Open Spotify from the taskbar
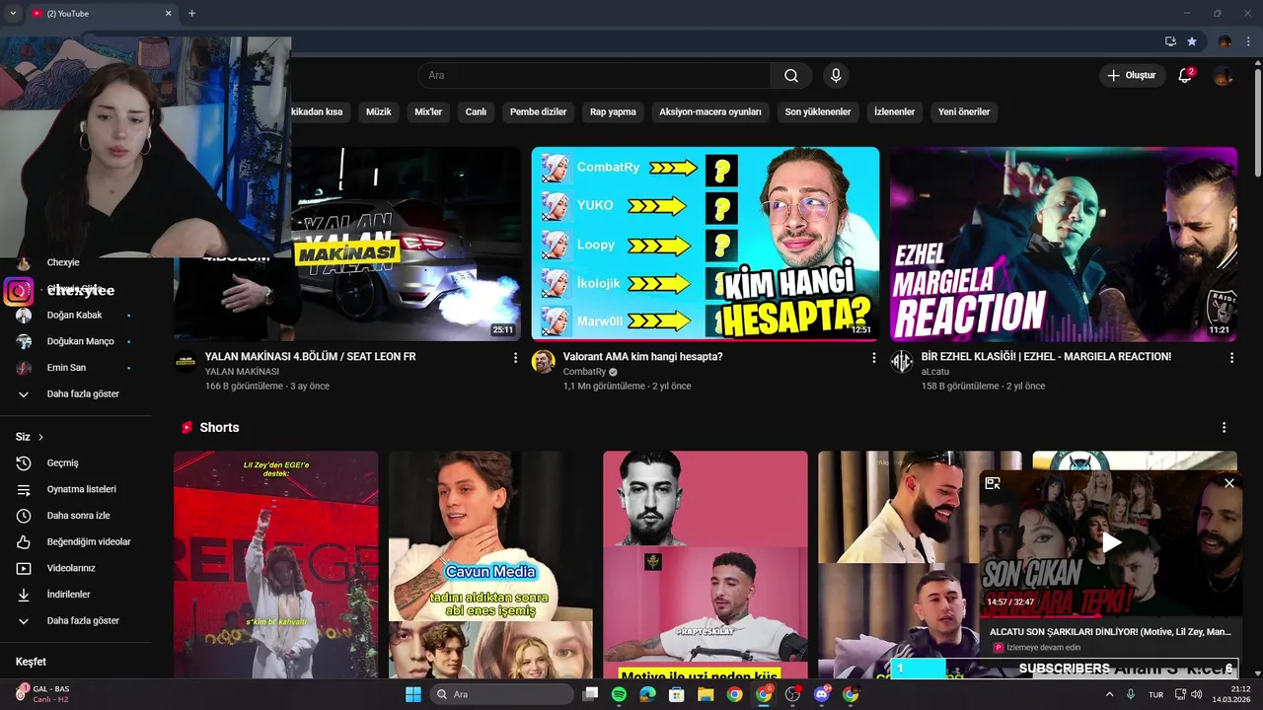Image resolution: width=1263 pixels, height=710 pixels. click(x=619, y=694)
